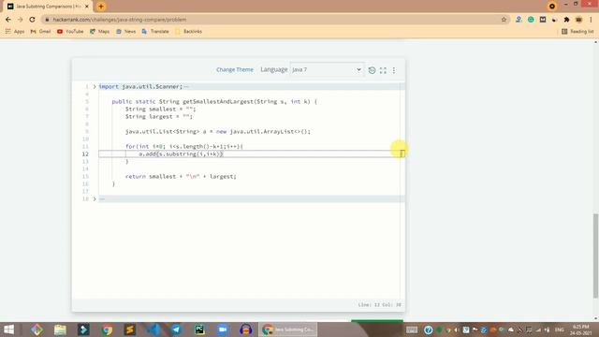Image resolution: width=599 pixels, height=337 pixels.
Task: Reload the HackerRank page
Action: (32, 20)
